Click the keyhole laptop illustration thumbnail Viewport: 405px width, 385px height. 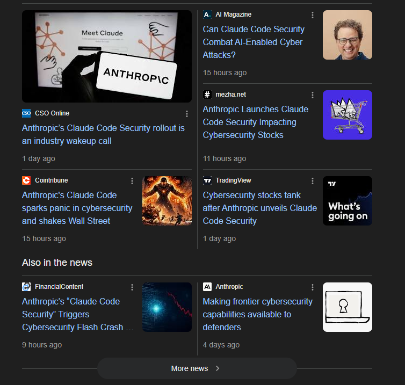(x=347, y=307)
